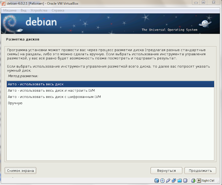
Task: Click the Вернуться button
Action: [x=166, y=170]
